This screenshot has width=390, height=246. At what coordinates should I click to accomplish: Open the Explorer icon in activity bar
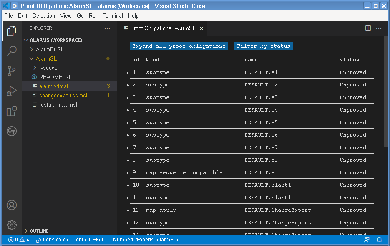11,31
